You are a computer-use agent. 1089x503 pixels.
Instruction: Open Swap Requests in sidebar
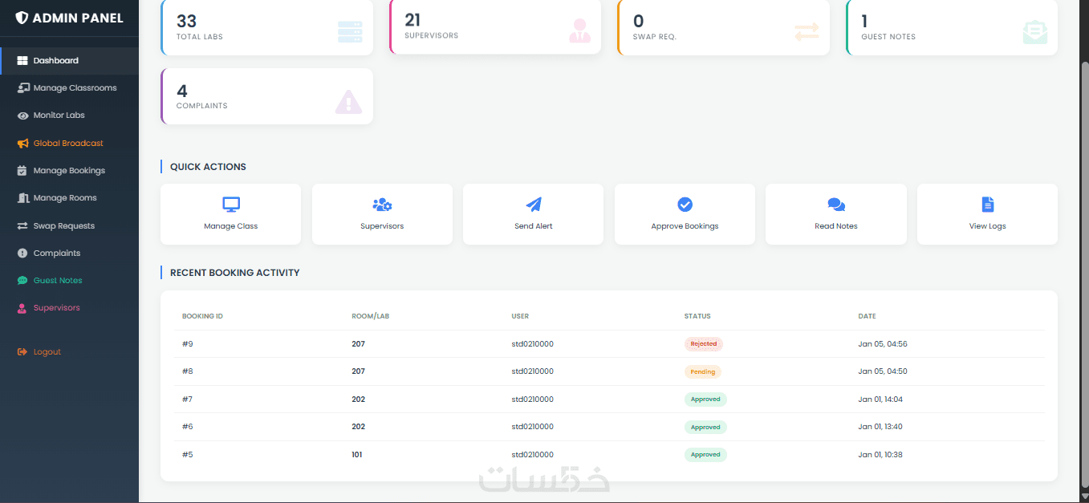coord(70,226)
